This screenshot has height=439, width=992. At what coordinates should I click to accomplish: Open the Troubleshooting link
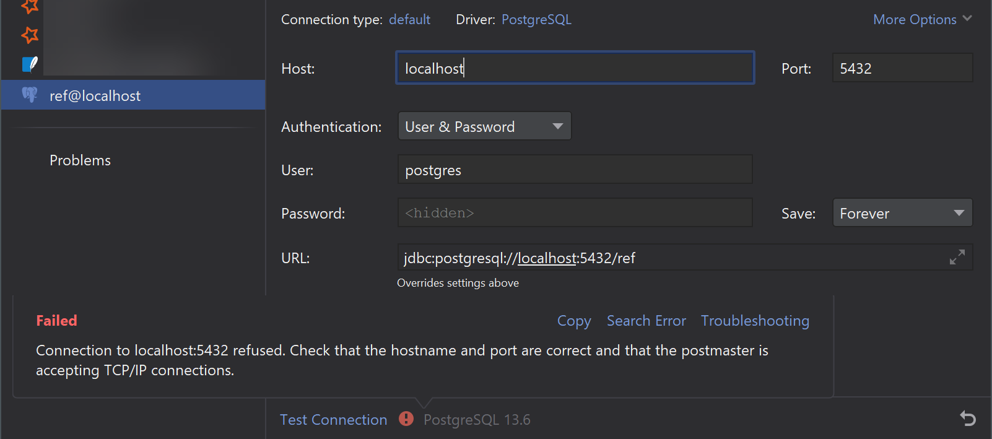[755, 321]
